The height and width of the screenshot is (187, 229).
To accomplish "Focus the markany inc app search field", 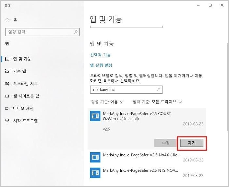I will pyautogui.click(x=126, y=89).
